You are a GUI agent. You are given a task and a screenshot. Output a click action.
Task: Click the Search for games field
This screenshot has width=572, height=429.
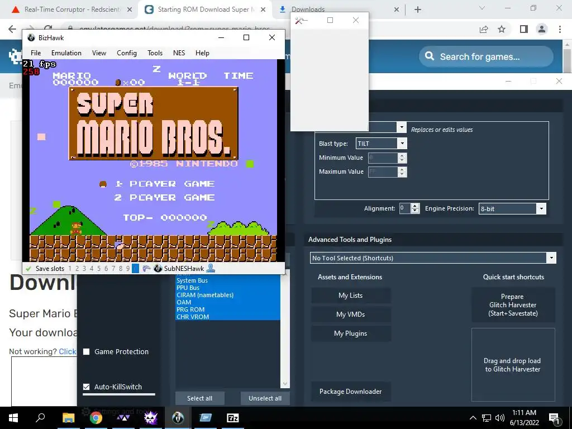(487, 56)
